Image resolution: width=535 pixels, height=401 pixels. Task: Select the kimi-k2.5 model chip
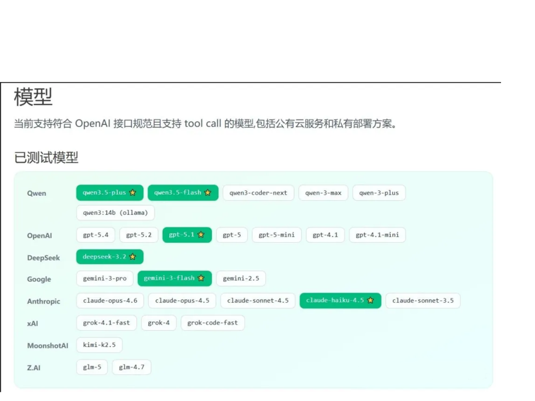[99, 345]
